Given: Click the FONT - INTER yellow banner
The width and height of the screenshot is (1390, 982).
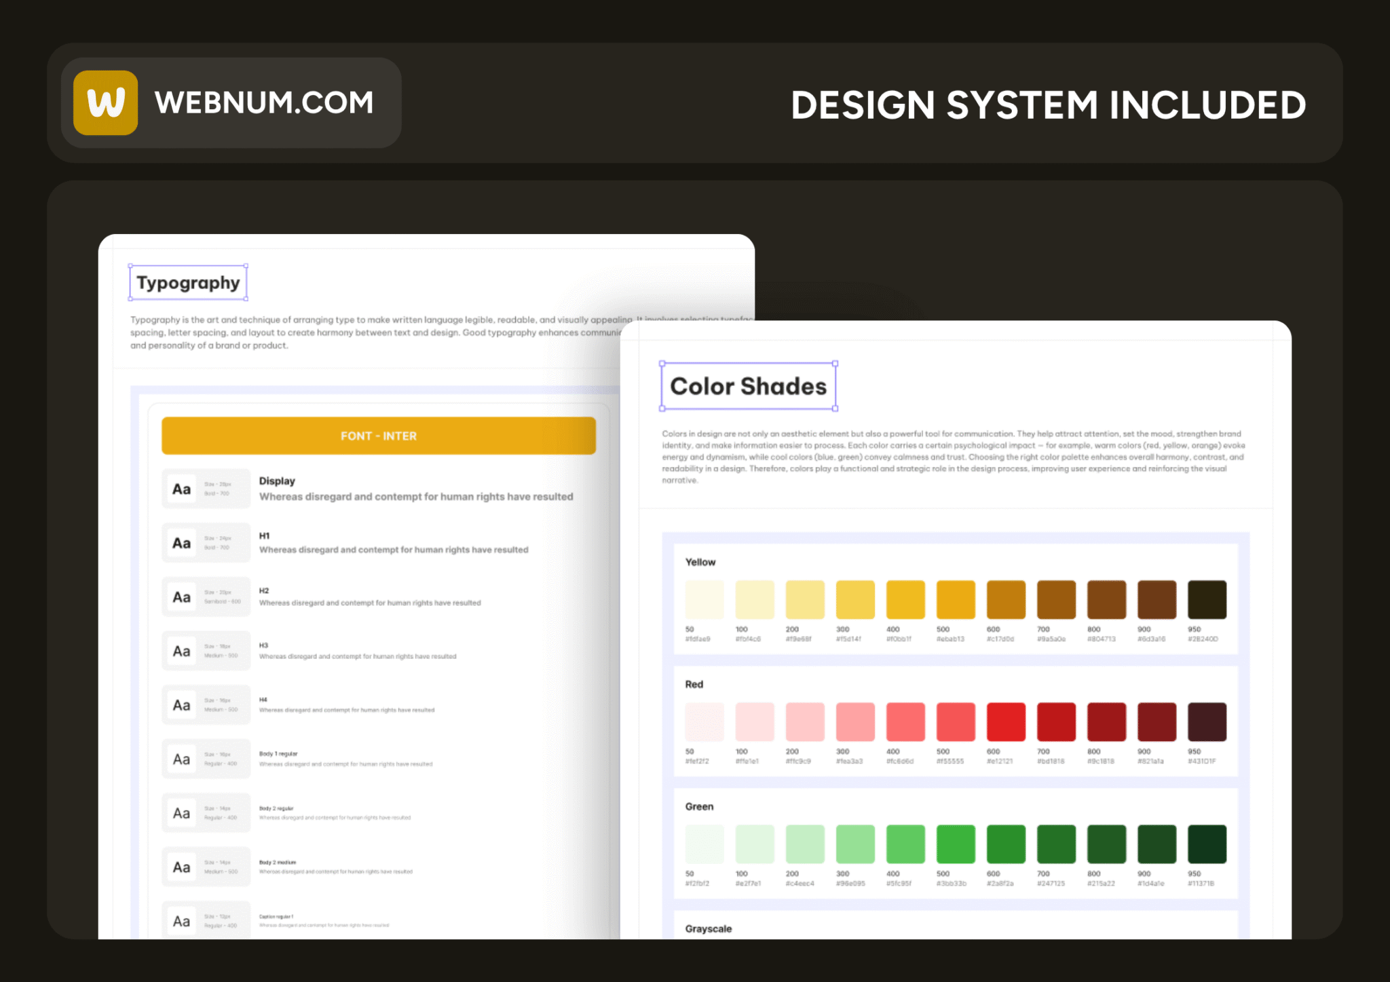Looking at the screenshot, I should tap(379, 436).
